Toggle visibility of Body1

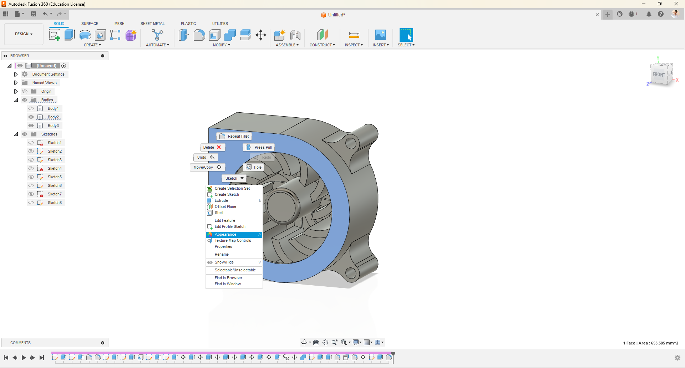click(x=31, y=108)
